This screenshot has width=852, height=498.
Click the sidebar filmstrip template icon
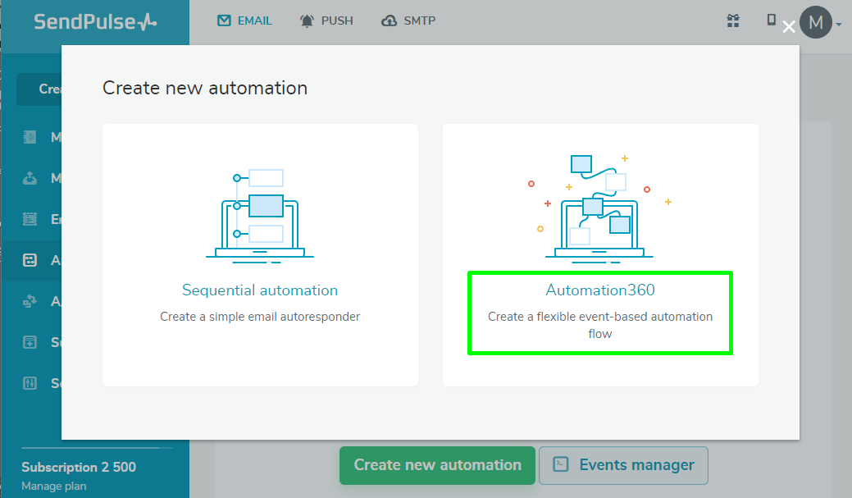[30, 219]
